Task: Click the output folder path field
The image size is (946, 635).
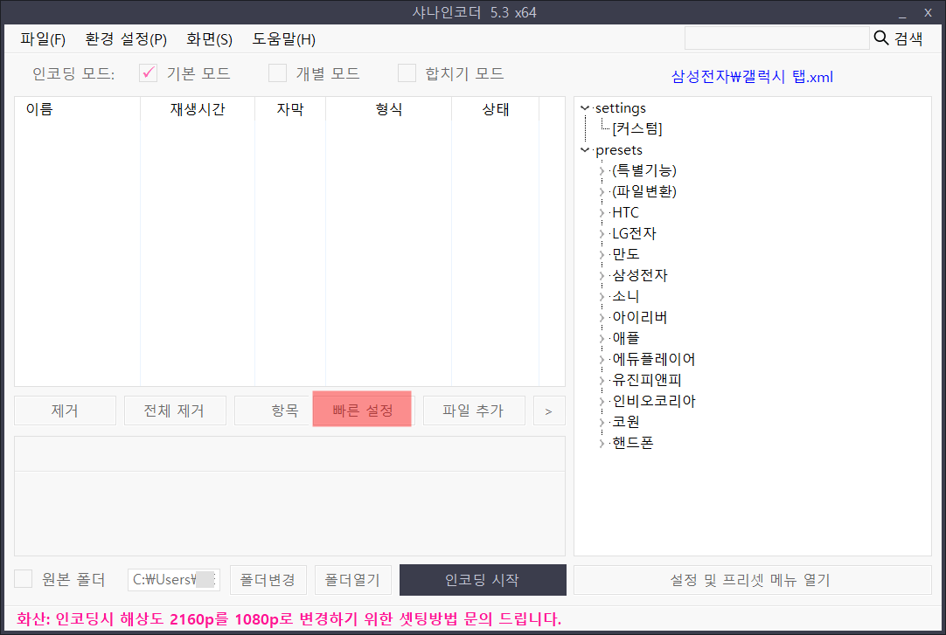Action: [174, 580]
